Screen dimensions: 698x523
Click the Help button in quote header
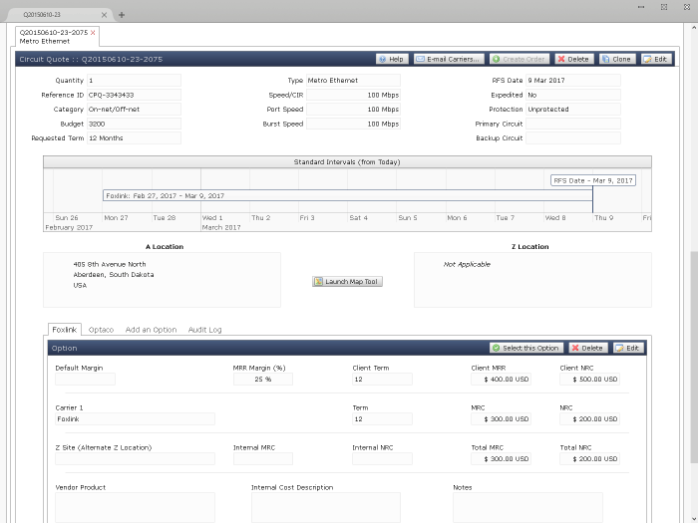tap(392, 59)
